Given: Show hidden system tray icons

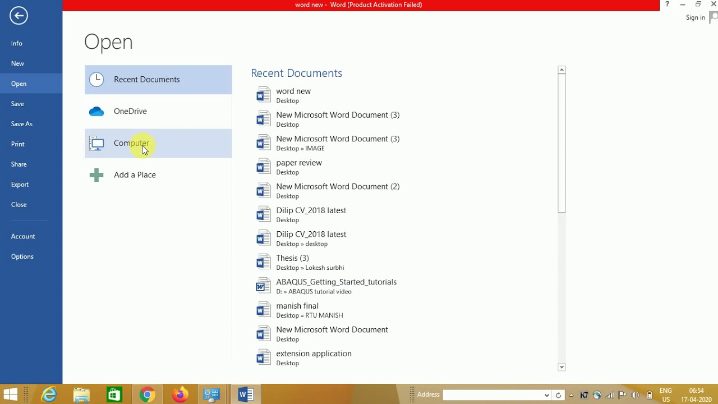Looking at the screenshot, I should click(572, 395).
